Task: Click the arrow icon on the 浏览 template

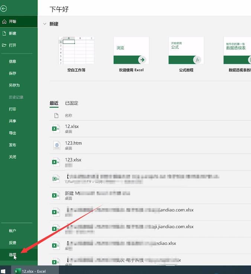Action: click(x=142, y=60)
